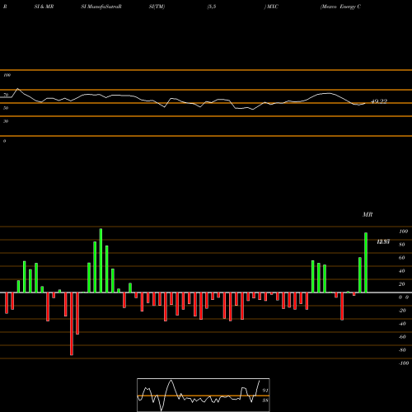Click the '80' label on MR axis

tap(402, 245)
